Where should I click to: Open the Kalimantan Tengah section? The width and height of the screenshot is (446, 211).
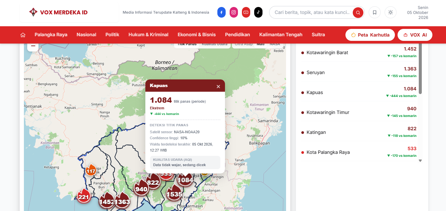pyautogui.click(x=281, y=35)
